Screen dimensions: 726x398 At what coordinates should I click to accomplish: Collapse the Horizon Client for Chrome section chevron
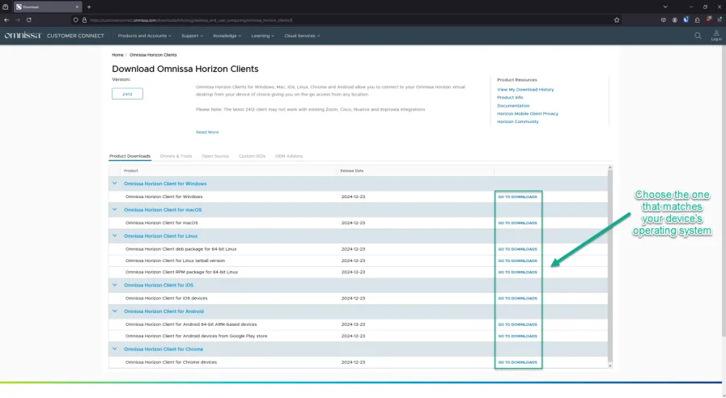point(114,349)
